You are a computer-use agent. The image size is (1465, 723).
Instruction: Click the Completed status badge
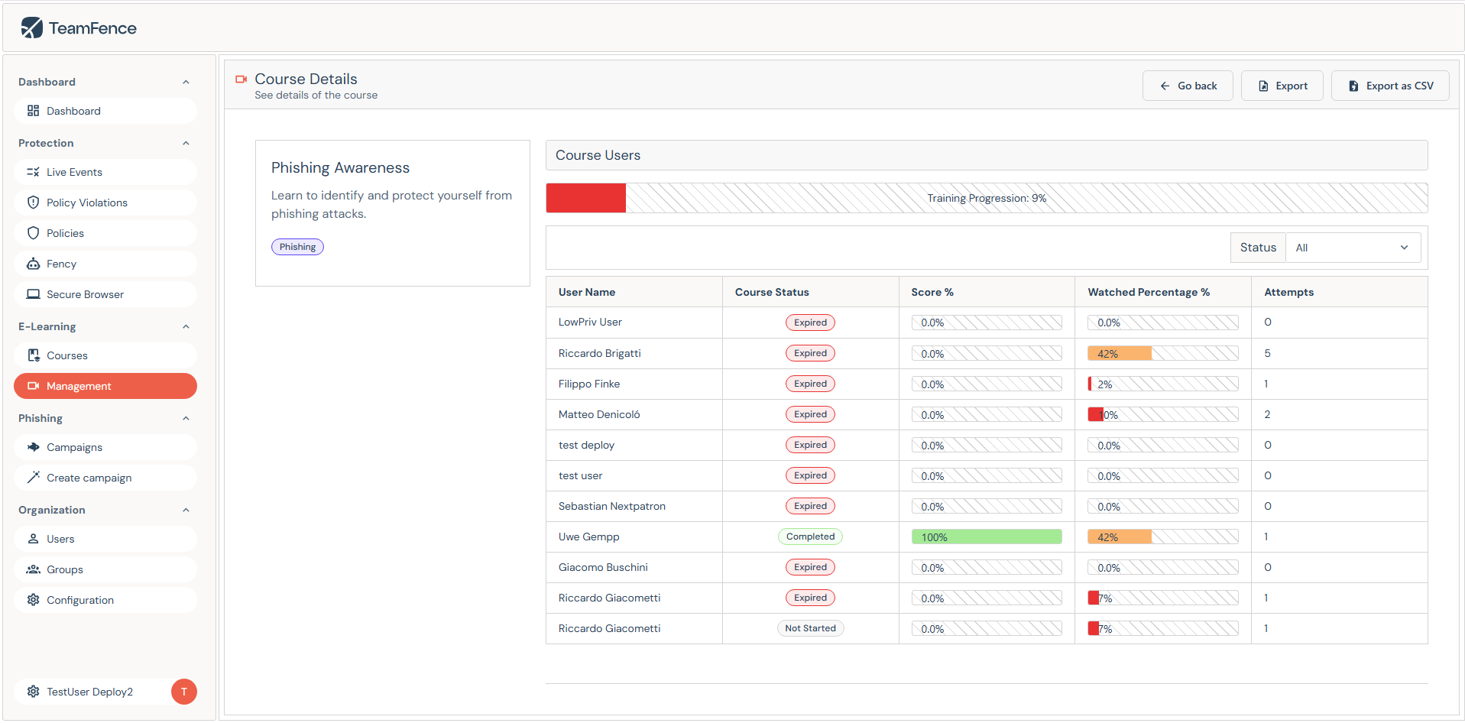click(810, 537)
